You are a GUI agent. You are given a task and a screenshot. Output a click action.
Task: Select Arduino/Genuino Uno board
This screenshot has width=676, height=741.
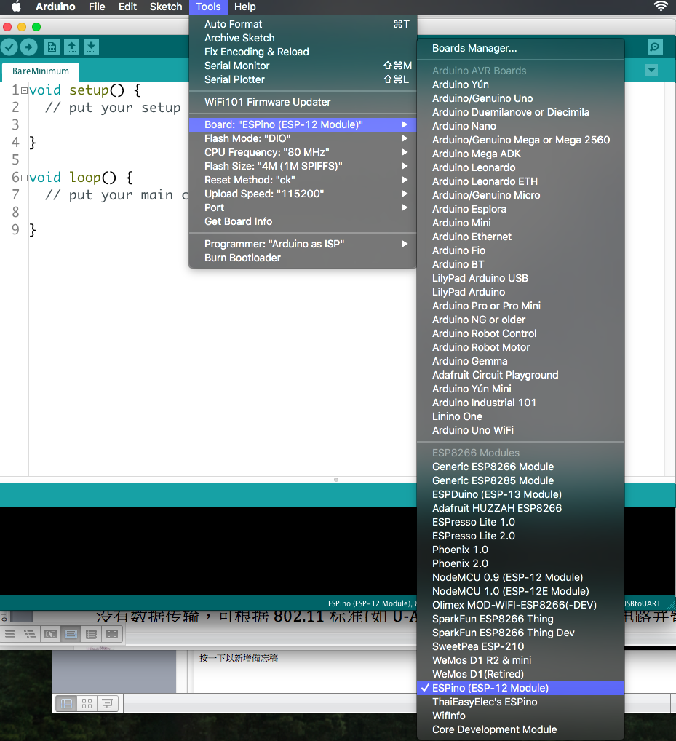tap(520, 98)
